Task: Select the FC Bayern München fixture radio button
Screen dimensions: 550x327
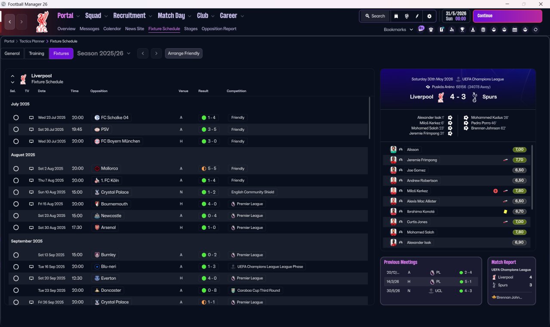Action: (x=16, y=141)
